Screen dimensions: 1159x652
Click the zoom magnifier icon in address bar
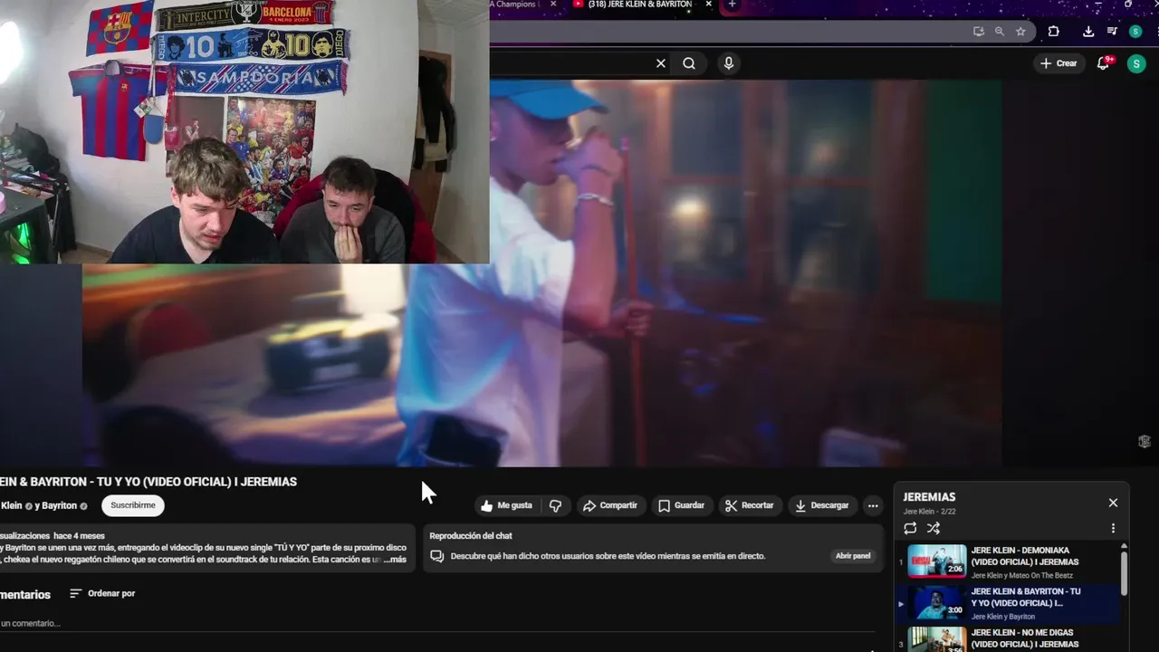pos(1000,31)
